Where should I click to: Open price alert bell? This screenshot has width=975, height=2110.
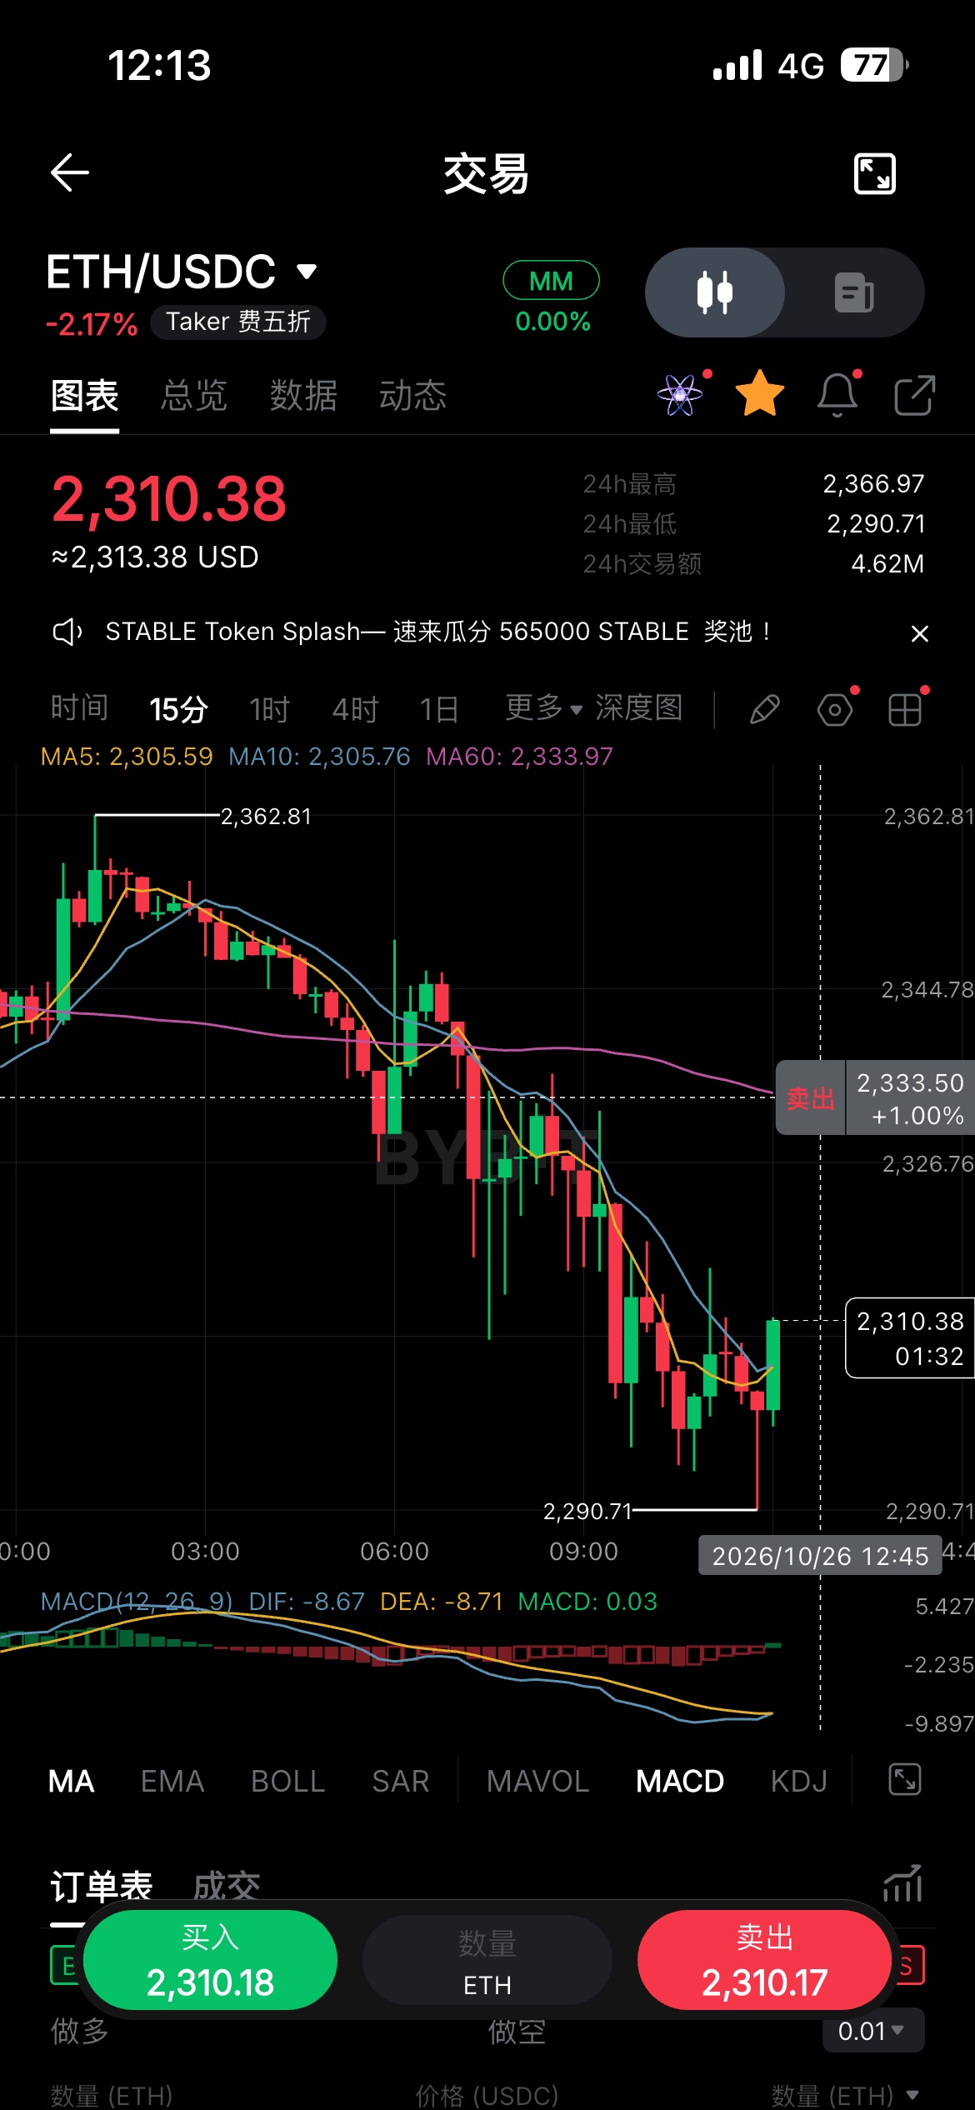[x=837, y=394]
